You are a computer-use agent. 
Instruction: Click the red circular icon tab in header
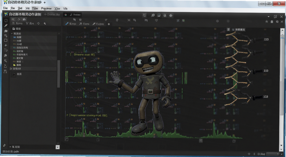point(66,15)
